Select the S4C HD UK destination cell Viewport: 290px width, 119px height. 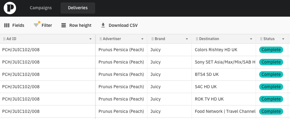point(224,87)
